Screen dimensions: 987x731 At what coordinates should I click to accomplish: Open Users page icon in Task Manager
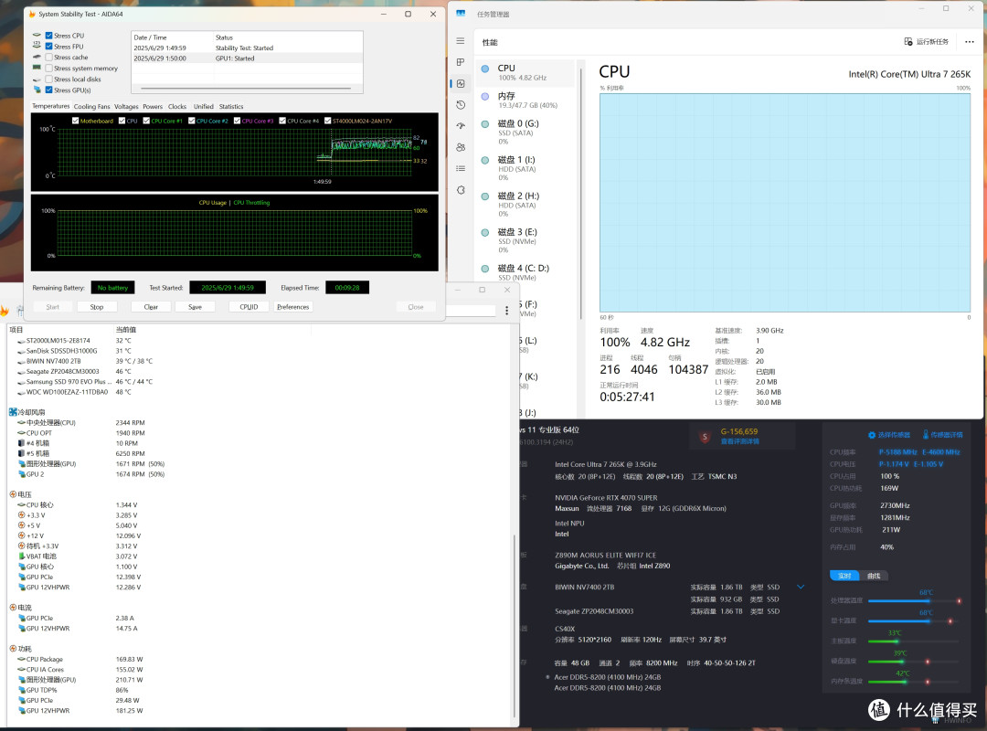(x=460, y=147)
